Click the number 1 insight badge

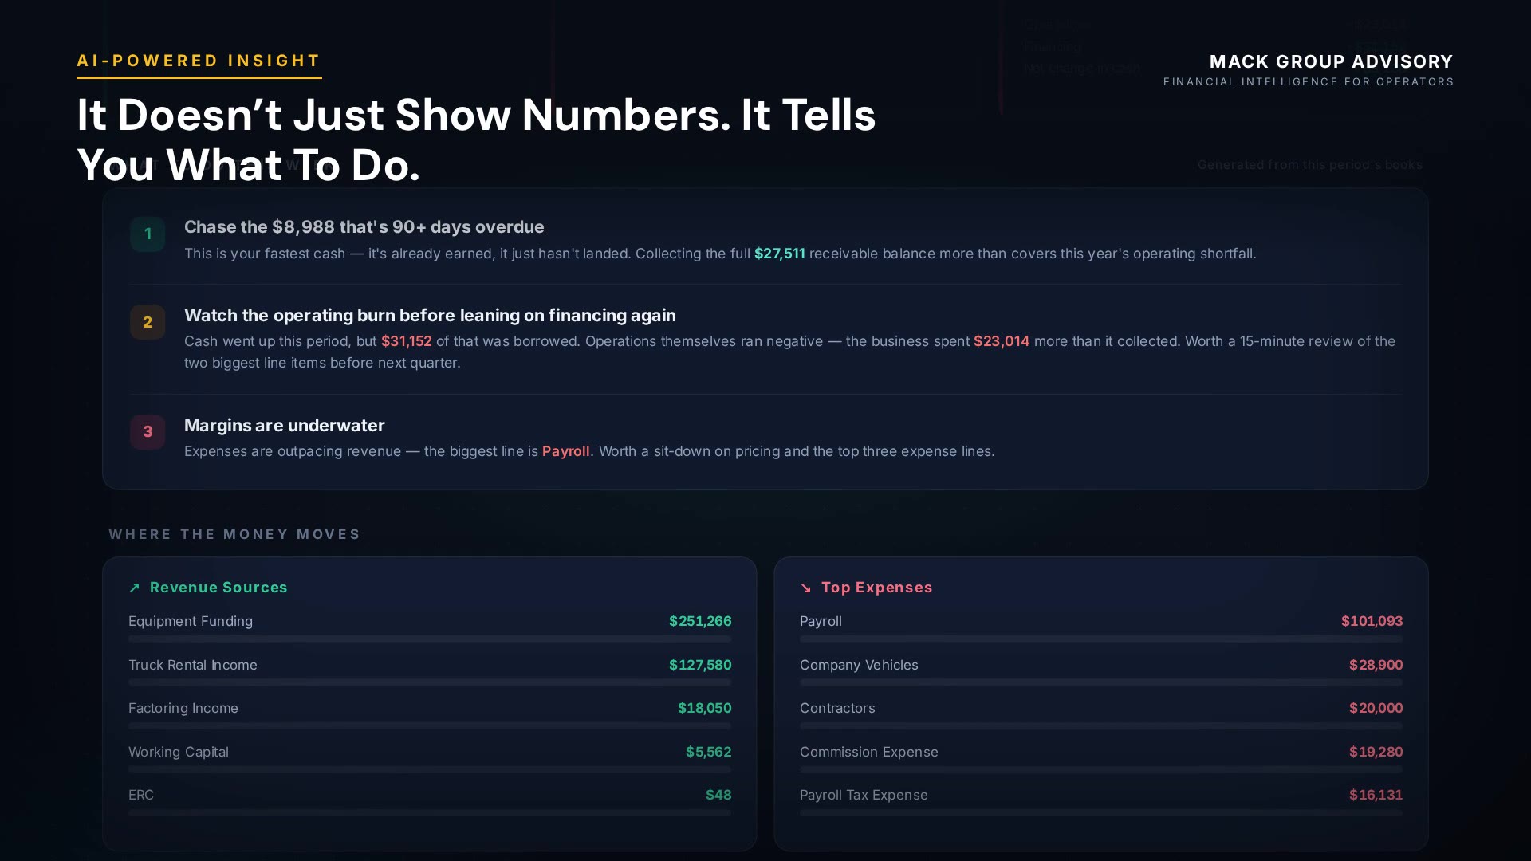[x=148, y=234]
